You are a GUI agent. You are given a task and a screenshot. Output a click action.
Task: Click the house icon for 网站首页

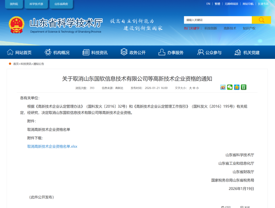click(10, 52)
